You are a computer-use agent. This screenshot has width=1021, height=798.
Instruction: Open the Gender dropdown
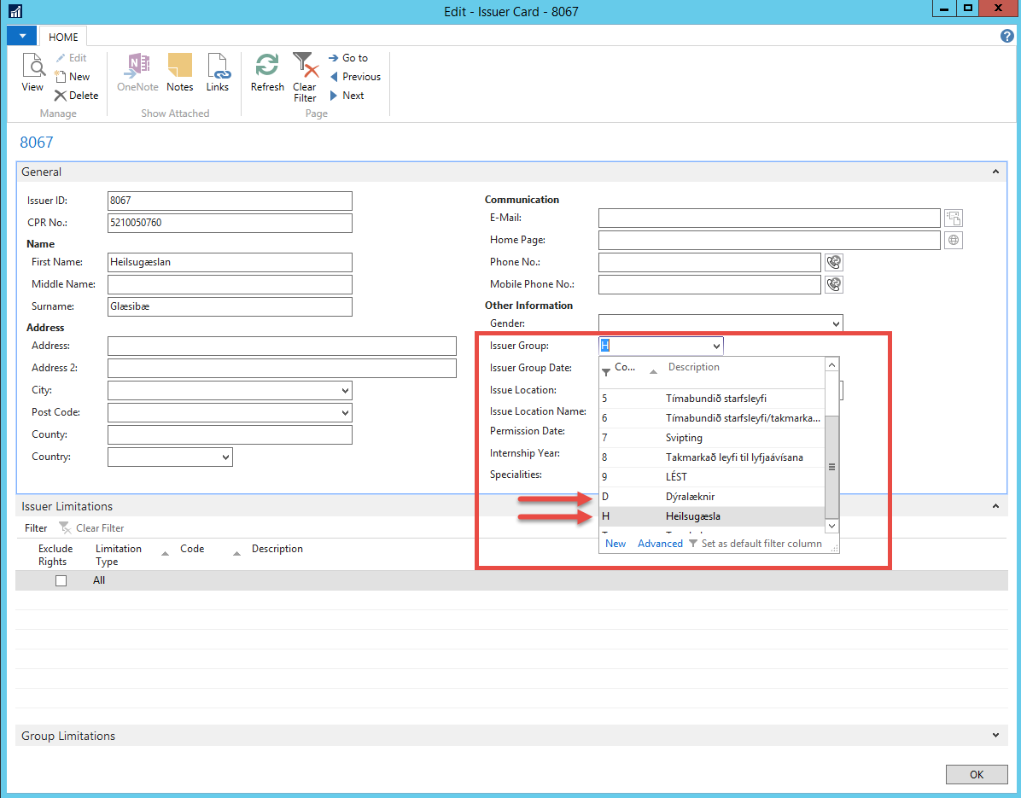point(835,323)
